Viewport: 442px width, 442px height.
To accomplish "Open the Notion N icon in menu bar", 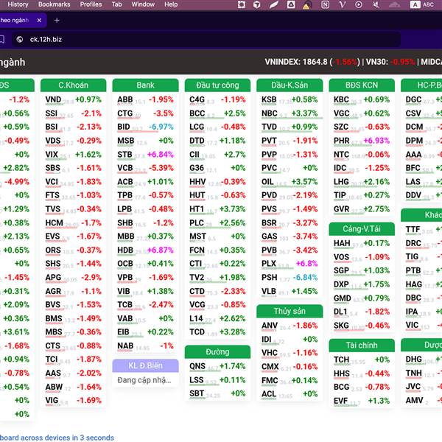I will (x=325, y=4).
